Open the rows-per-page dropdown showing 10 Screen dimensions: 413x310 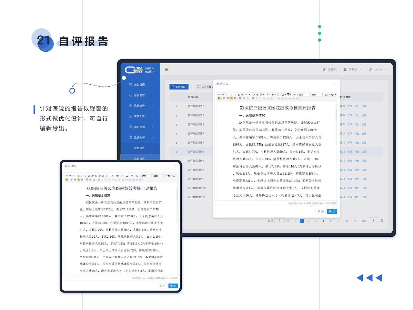pos(280,221)
